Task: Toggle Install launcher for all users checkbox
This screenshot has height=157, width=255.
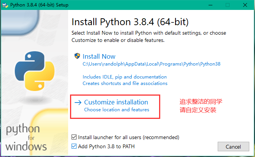Action: (x=74, y=137)
